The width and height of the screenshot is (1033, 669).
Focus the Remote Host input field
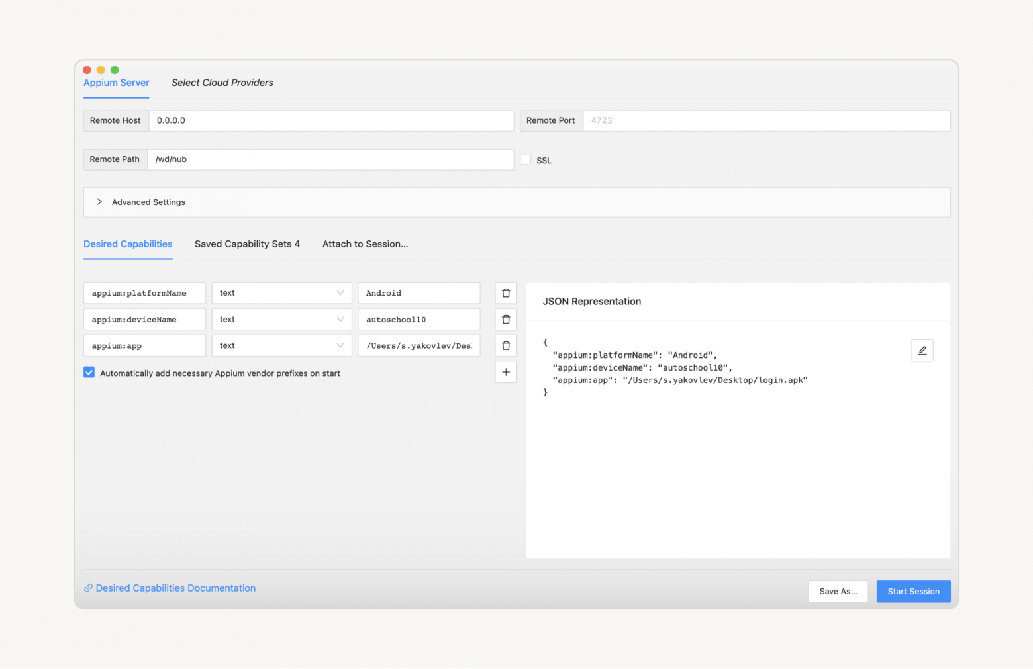[331, 121]
